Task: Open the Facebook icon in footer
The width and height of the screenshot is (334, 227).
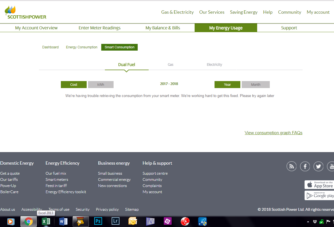Action: coord(305,166)
